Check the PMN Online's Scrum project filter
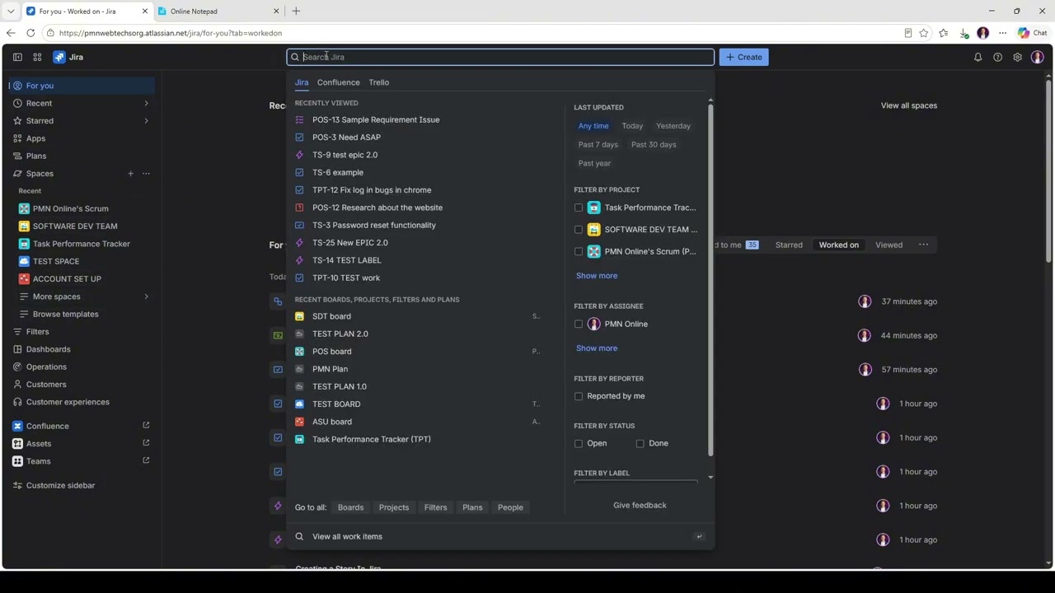The image size is (1055, 593). click(x=579, y=251)
